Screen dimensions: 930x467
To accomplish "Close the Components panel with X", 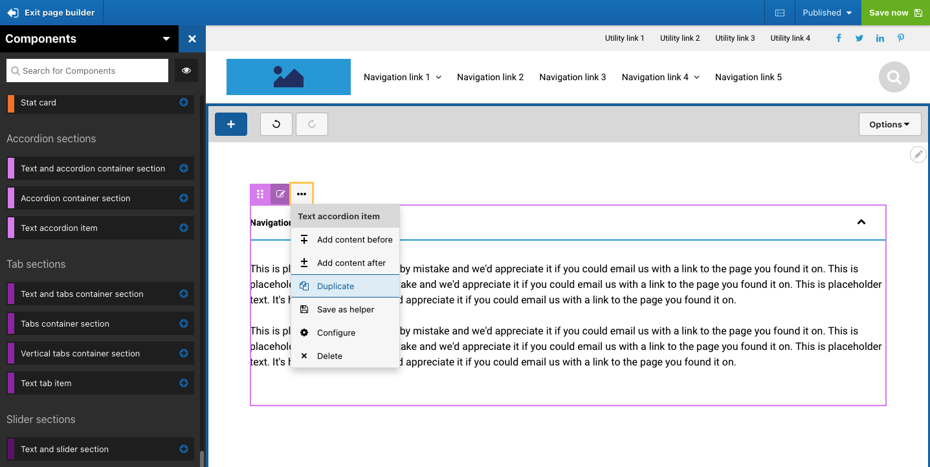I will point(192,39).
